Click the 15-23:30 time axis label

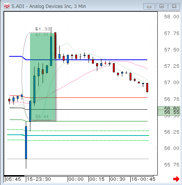pyautogui.click(x=39, y=179)
